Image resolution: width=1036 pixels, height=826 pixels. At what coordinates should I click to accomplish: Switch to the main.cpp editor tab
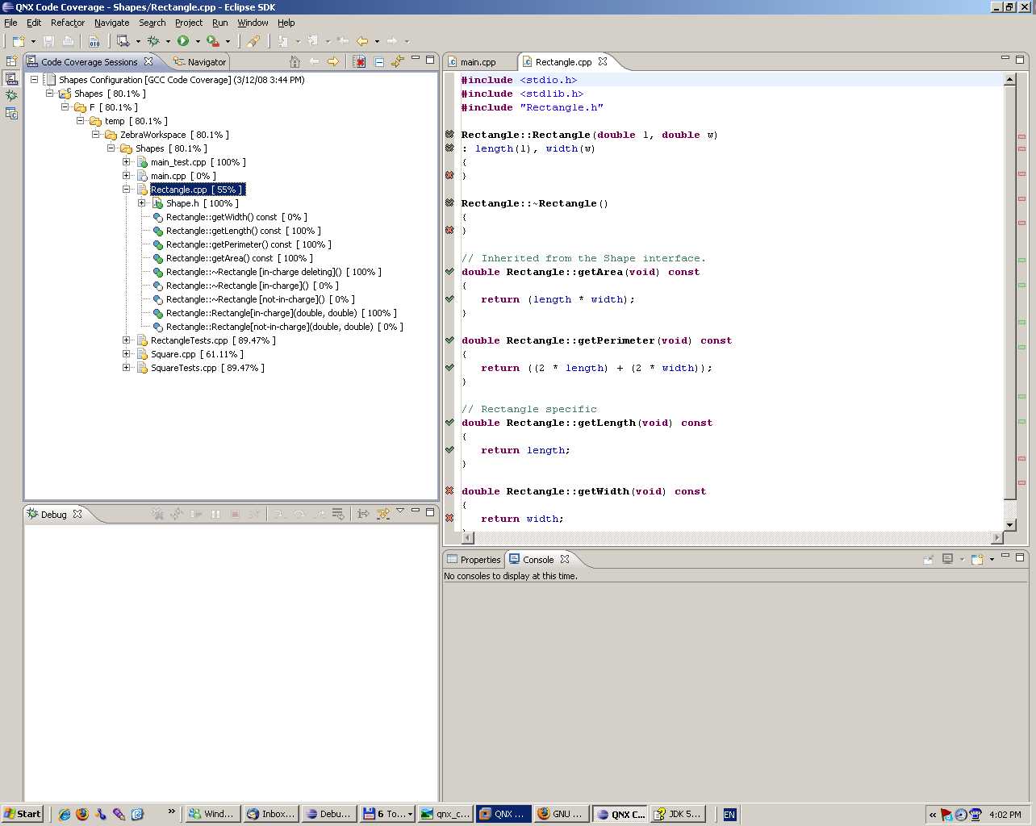478,62
